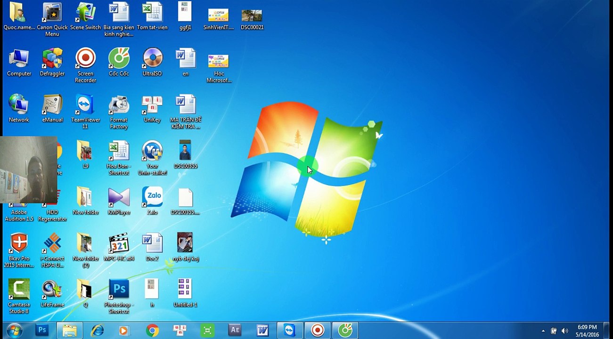The width and height of the screenshot is (613, 339).
Task: Select the MPC-HC x64 player shortcut
Action: pyautogui.click(x=119, y=247)
